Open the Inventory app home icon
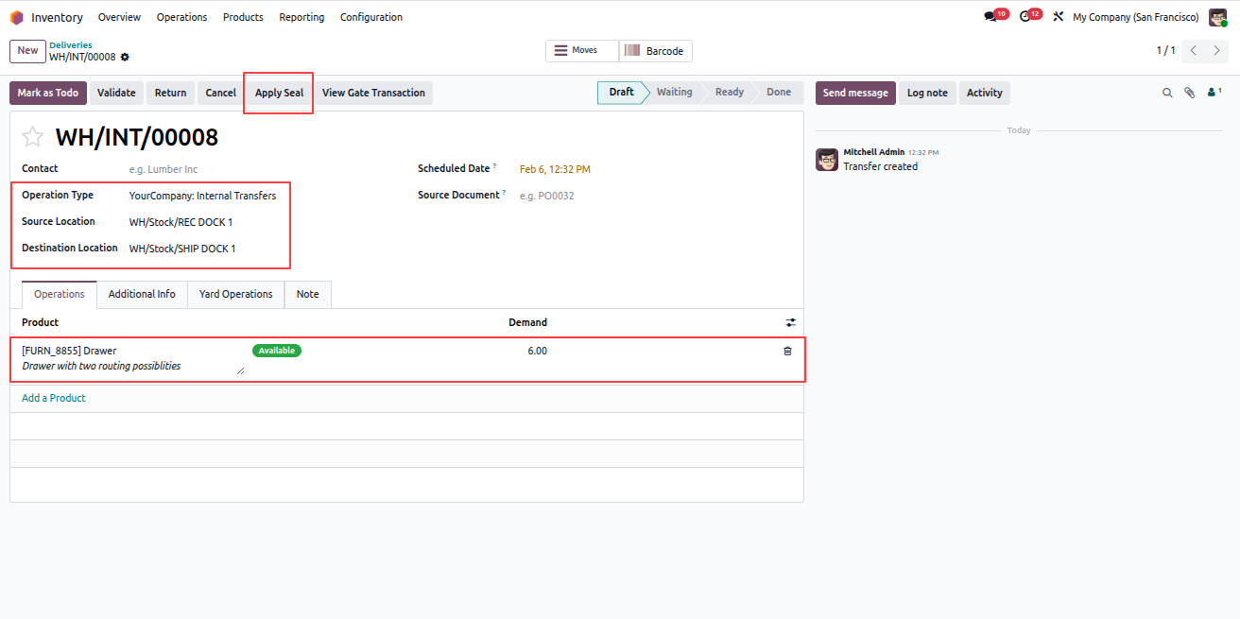This screenshot has width=1240, height=619. click(16, 17)
